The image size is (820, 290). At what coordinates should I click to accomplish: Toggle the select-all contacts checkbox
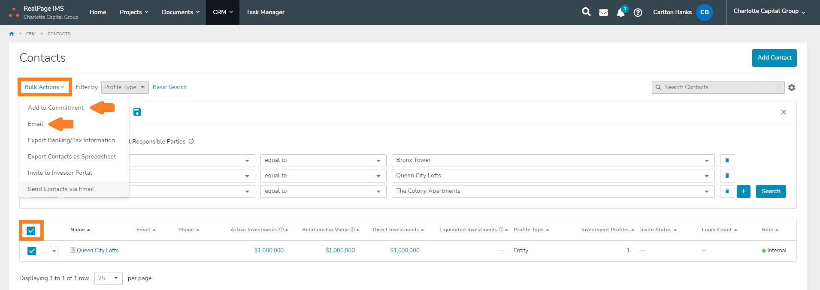31,231
